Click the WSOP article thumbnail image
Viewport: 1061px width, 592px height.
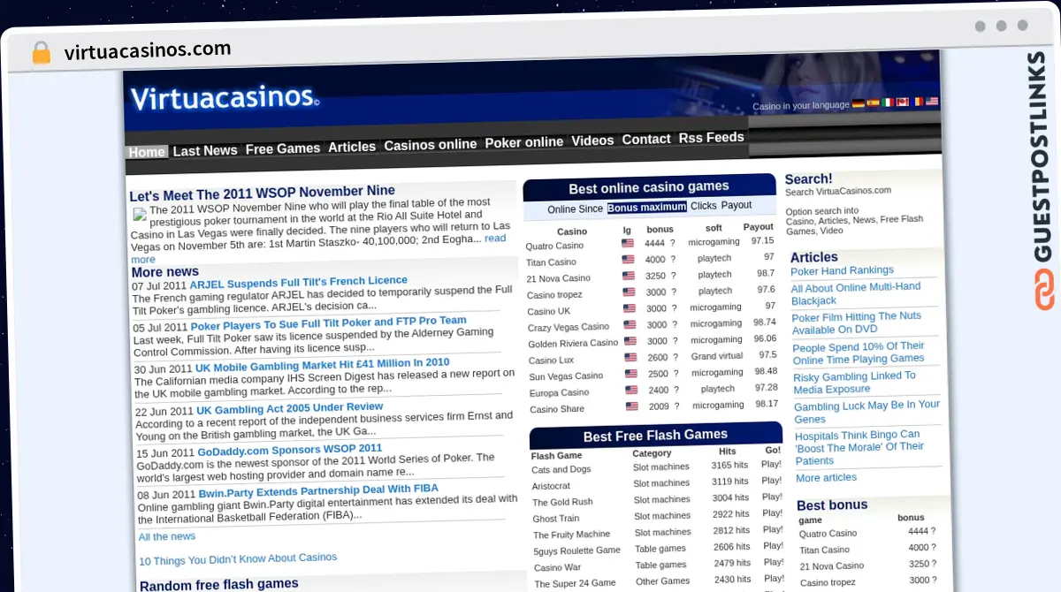coord(140,214)
